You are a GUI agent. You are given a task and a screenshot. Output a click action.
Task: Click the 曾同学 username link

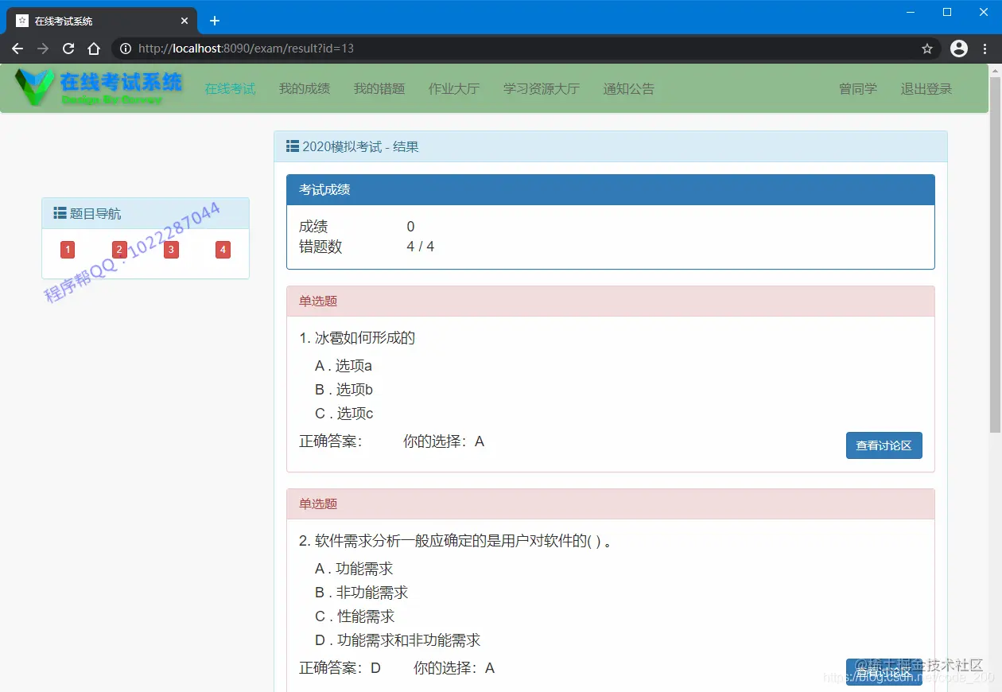[857, 89]
